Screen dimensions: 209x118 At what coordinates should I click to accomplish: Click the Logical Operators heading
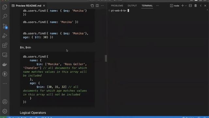pyautogui.click(x=33, y=113)
